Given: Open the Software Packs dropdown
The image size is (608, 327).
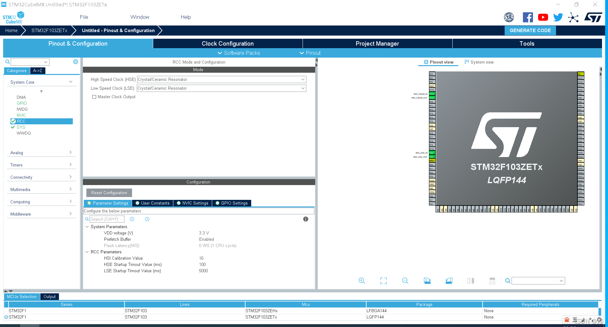Looking at the screenshot, I should tap(239, 53).
